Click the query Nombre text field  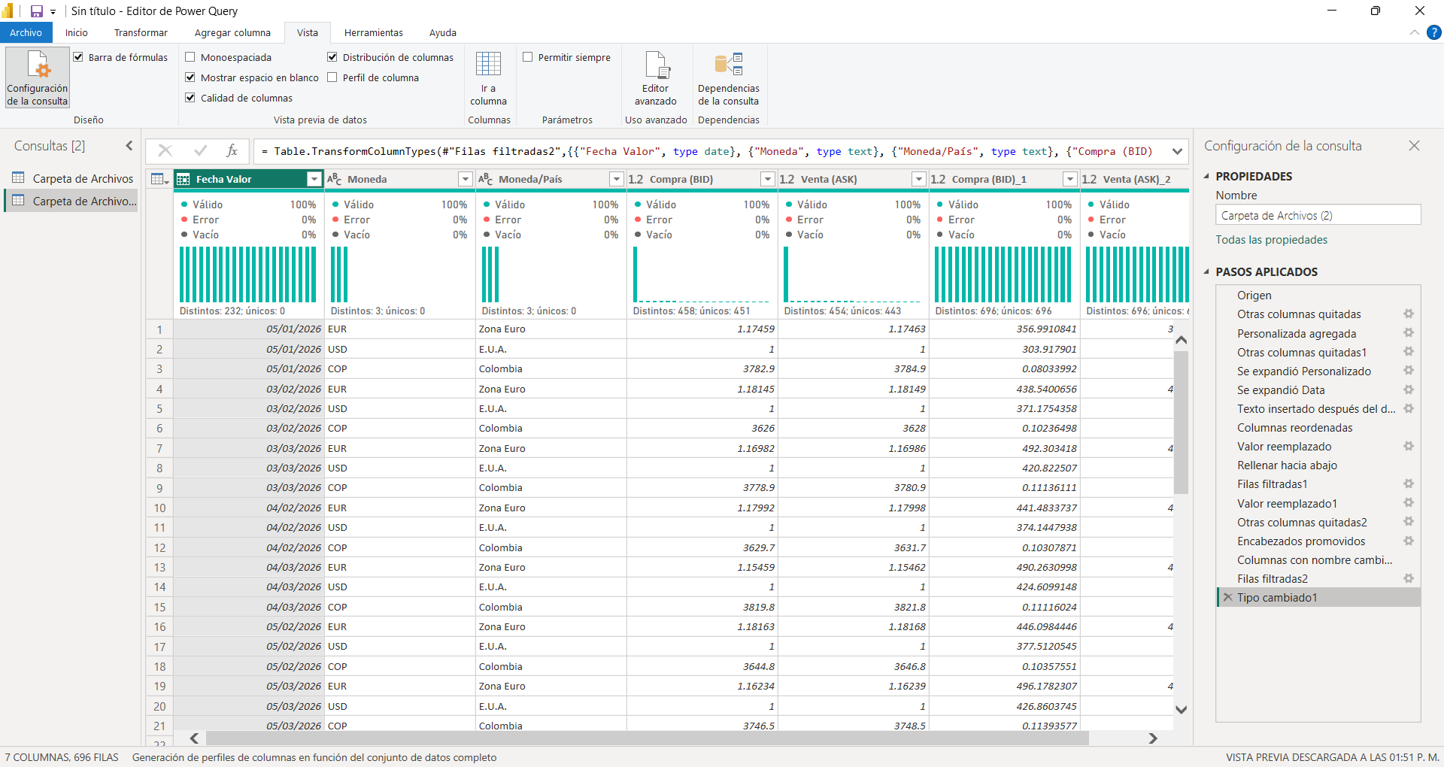tap(1318, 216)
